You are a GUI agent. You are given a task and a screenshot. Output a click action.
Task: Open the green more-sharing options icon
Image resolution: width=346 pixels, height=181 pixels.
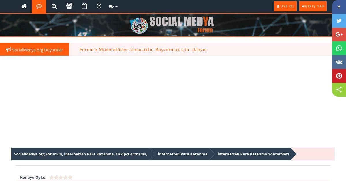point(339,90)
